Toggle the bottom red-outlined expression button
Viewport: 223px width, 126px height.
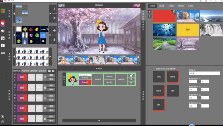(x=159, y=105)
